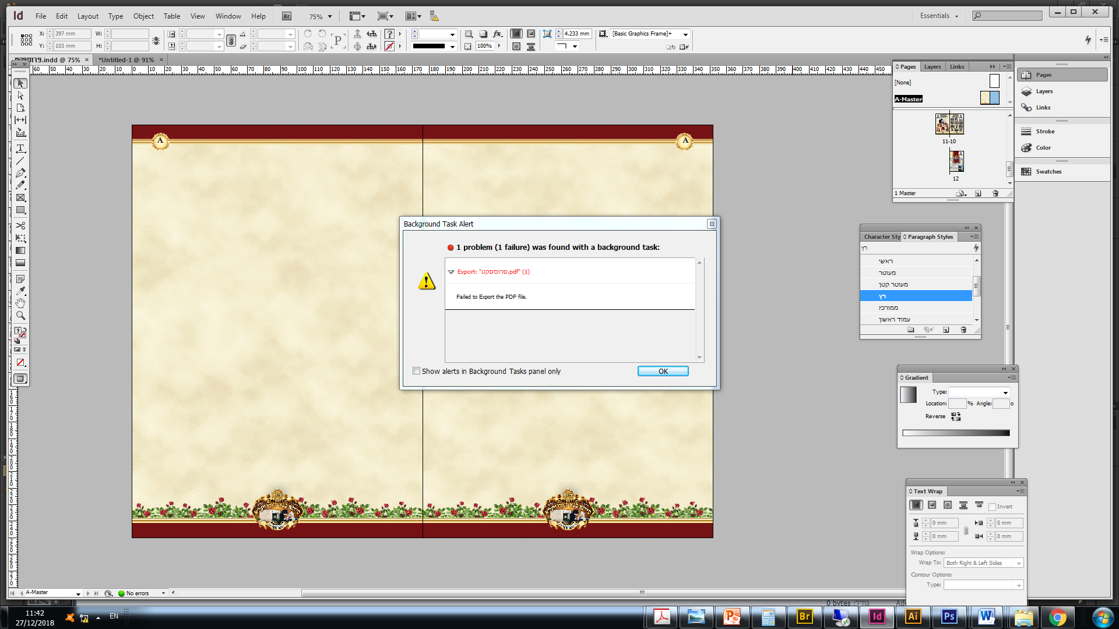Select the Scissors tool

20,225
